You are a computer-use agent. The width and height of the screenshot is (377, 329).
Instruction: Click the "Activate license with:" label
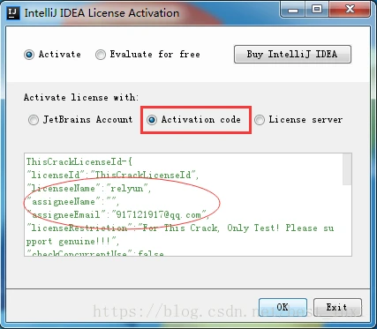coord(81,97)
